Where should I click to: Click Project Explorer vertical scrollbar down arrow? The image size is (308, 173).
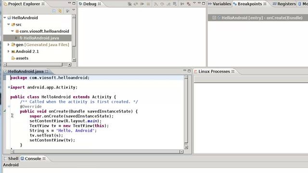point(74,60)
